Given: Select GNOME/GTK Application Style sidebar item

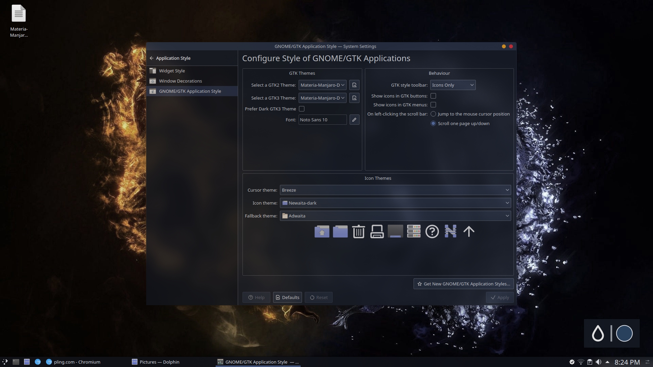Looking at the screenshot, I should 192,91.
